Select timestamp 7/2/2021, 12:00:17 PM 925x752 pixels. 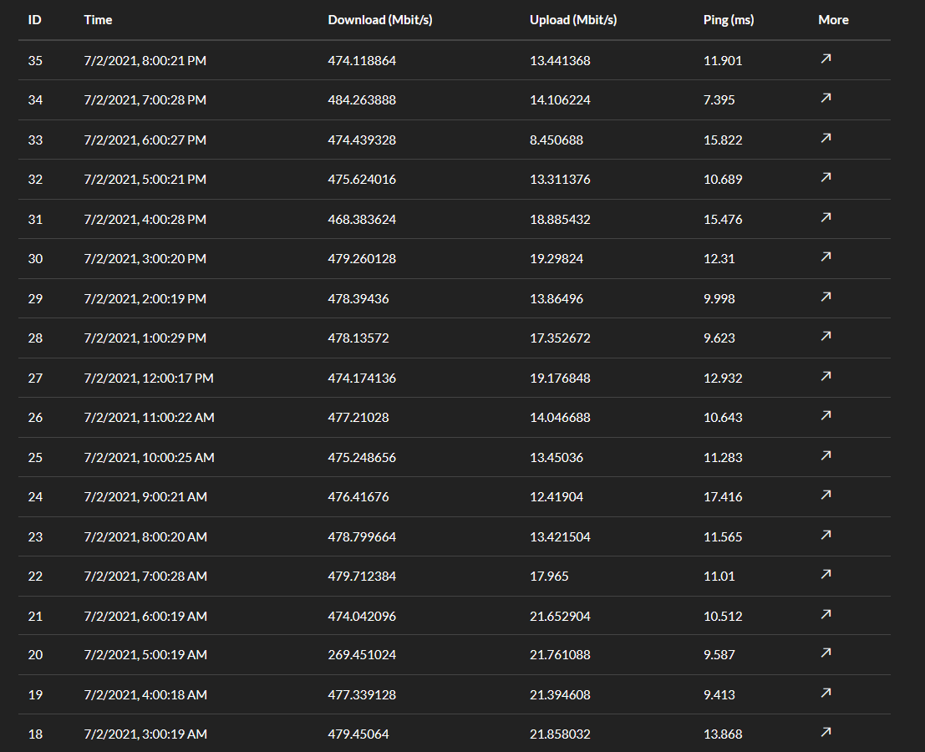149,378
